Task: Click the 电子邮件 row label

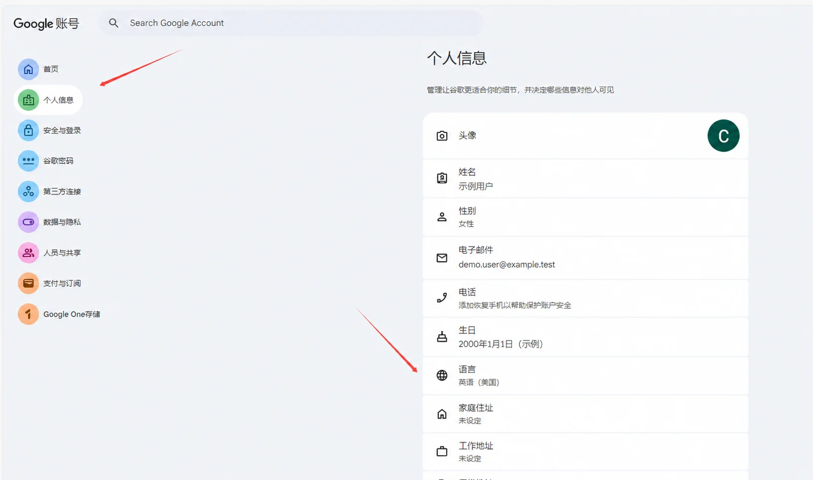Action: pyautogui.click(x=476, y=250)
